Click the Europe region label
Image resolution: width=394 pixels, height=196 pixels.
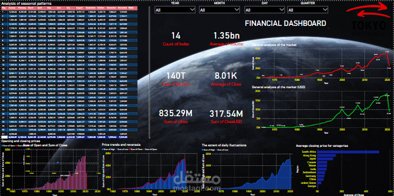(x=312, y=186)
